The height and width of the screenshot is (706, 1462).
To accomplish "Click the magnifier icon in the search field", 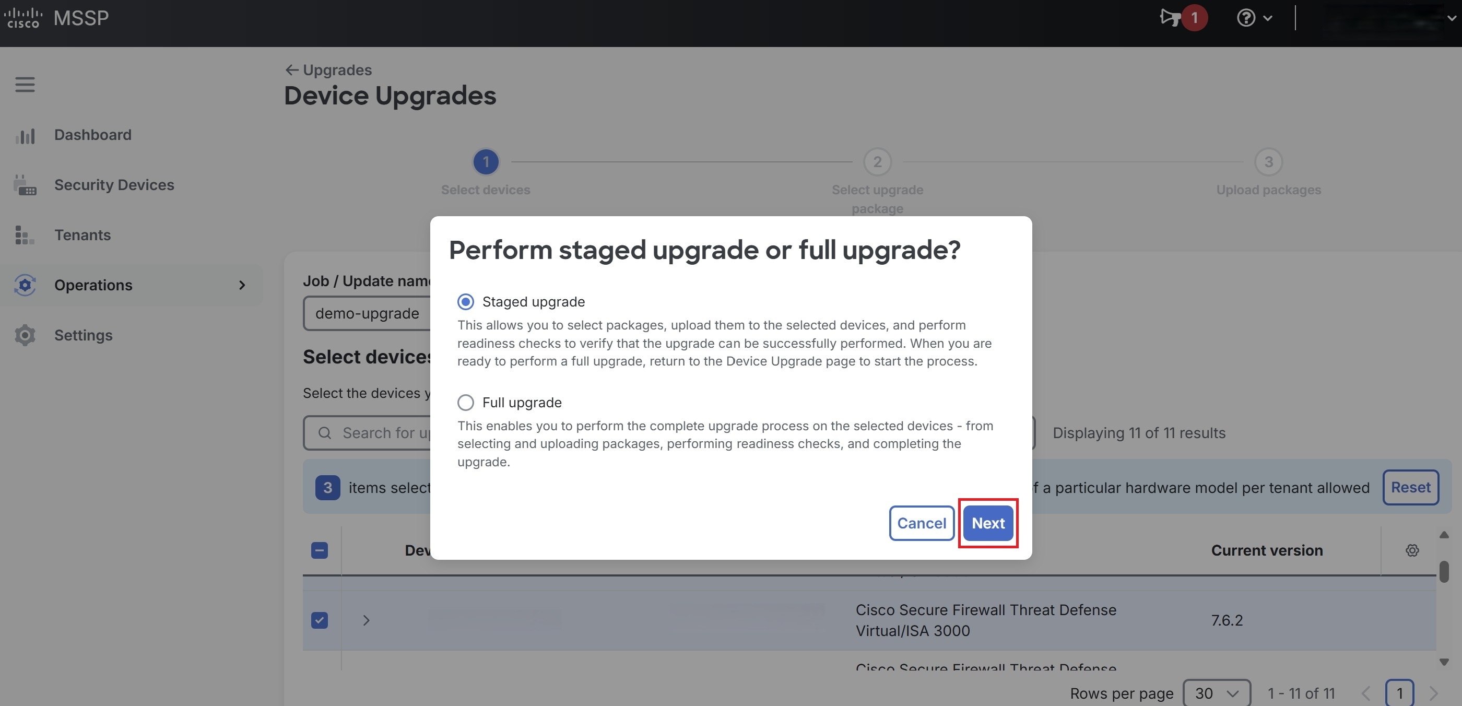I will coord(325,432).
